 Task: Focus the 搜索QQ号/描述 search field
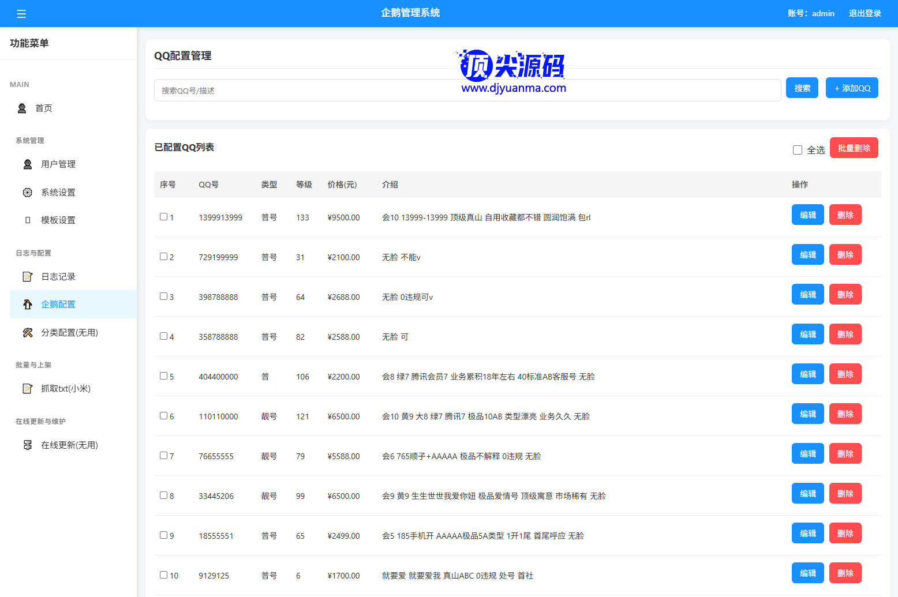pos(467,91)
